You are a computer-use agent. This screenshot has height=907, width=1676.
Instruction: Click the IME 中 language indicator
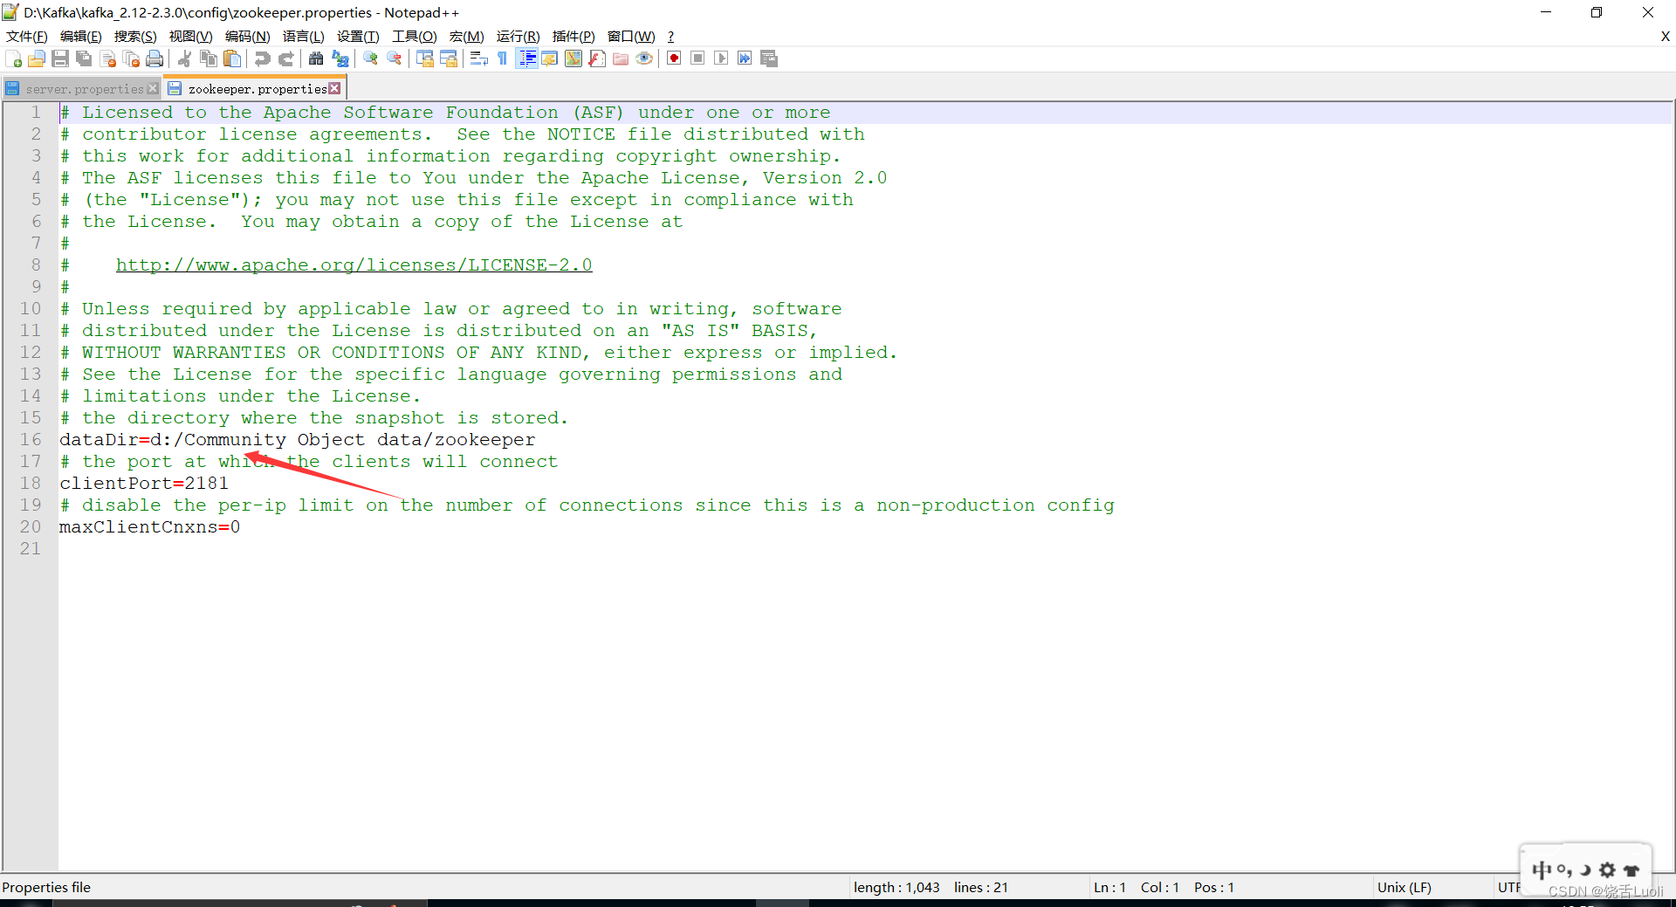coord(1542,869)
